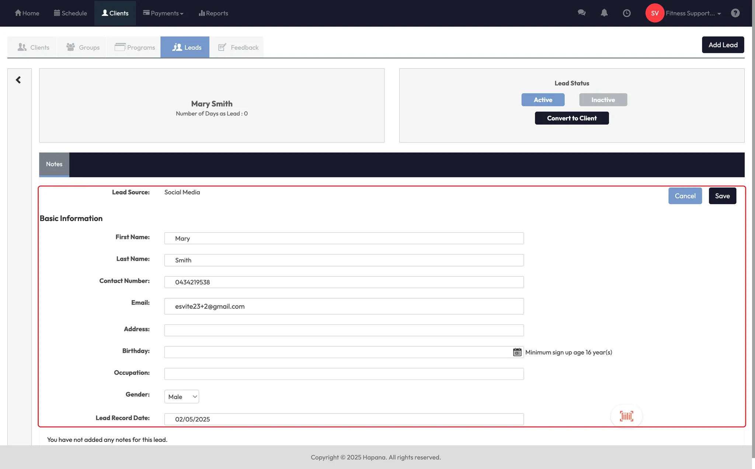Screen dimensions: 755x469
Task: Click Convert to Client button
Action: pos(571,118)
